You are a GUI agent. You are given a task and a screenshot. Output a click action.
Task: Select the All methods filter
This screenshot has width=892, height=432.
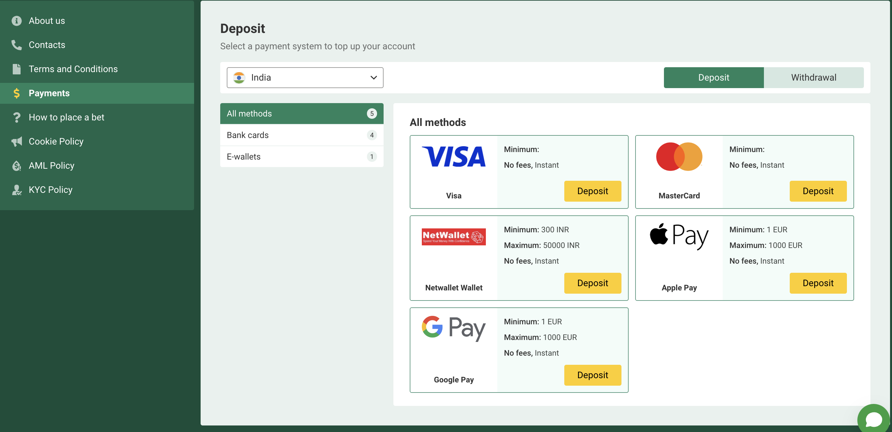pos(302,114)
